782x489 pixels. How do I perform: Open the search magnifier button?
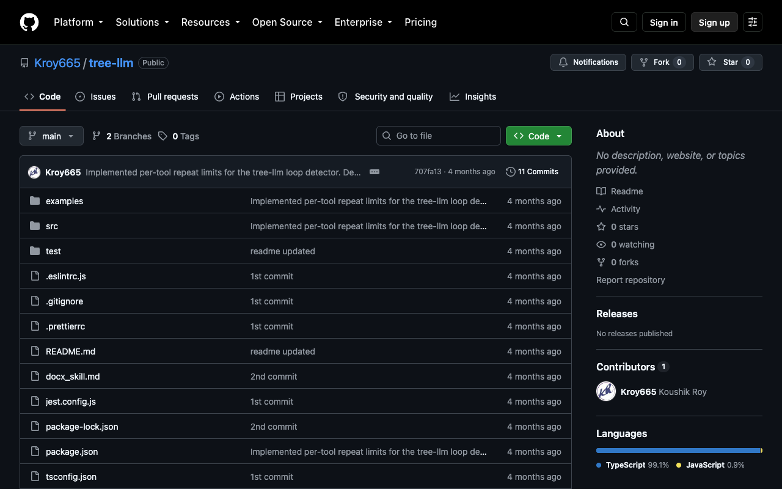[x=624, y=22]
